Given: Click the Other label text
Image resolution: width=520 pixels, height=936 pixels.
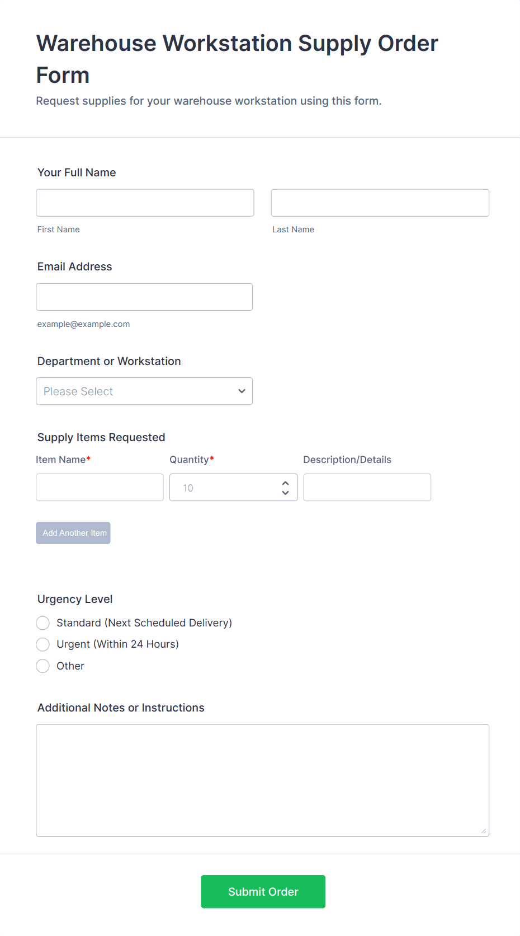Looking at the screenshot, I should [x=70, y=666].
